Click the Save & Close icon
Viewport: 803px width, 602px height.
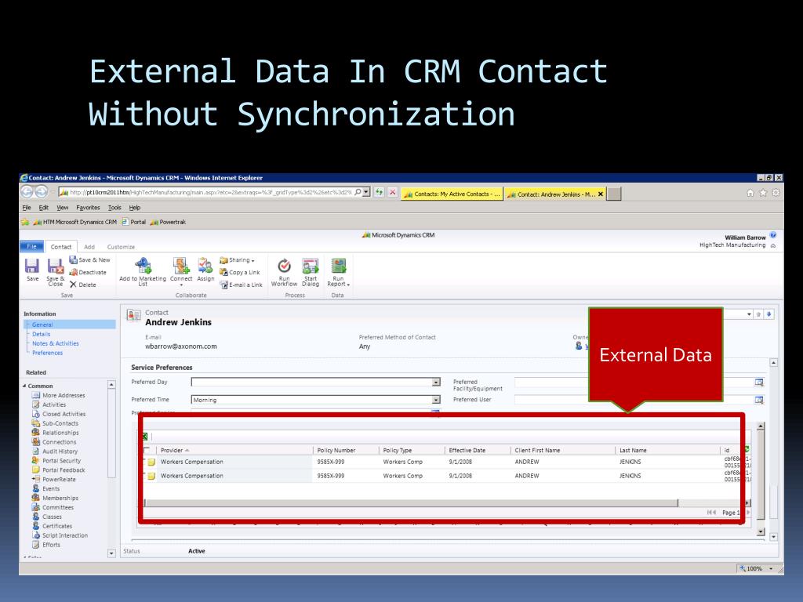tap(56, 272)
